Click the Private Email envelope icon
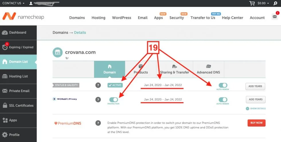281x142 pixels. pos(5,91)
